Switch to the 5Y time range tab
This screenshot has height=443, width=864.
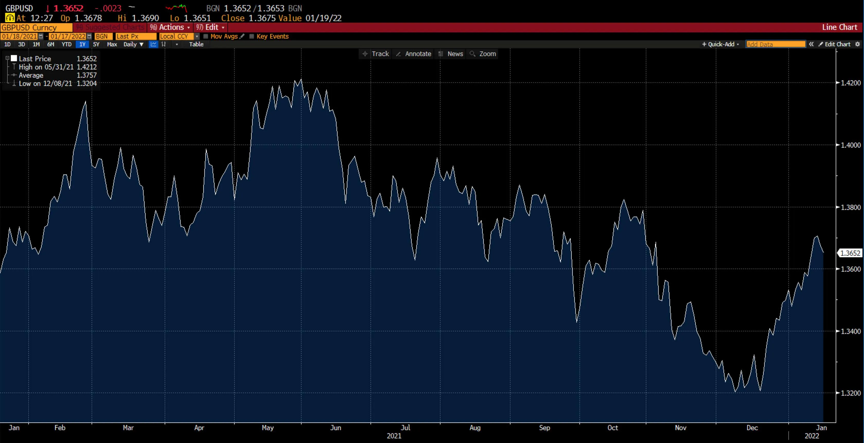(x=96, y=44)
